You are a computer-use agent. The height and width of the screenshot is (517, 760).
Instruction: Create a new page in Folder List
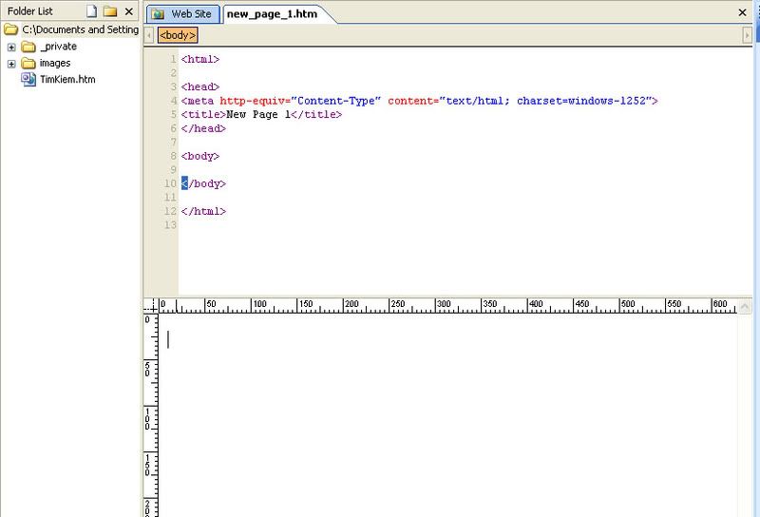coord(91,11)
